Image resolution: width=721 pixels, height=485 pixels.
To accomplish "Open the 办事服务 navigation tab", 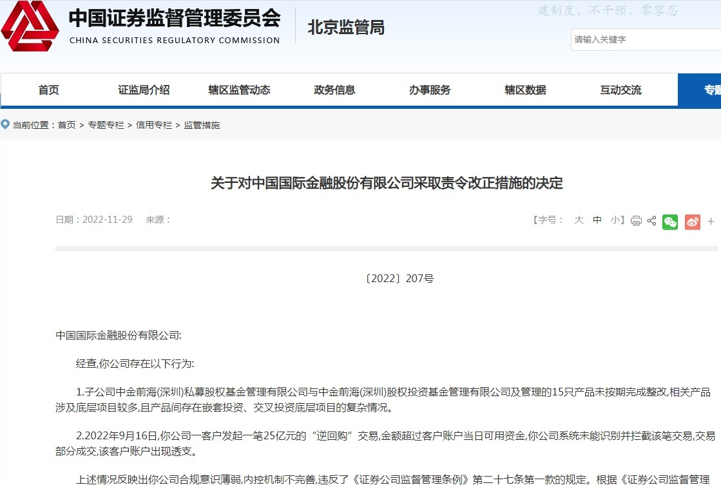I will (x=430, y=90).
